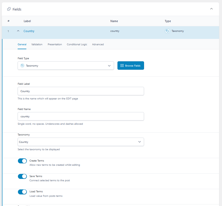Image resolution: width=222 pixels, height=206 pixels.
Task: Click the row number 1 handle
Action: pyautogui.click(x=8, y=31)
